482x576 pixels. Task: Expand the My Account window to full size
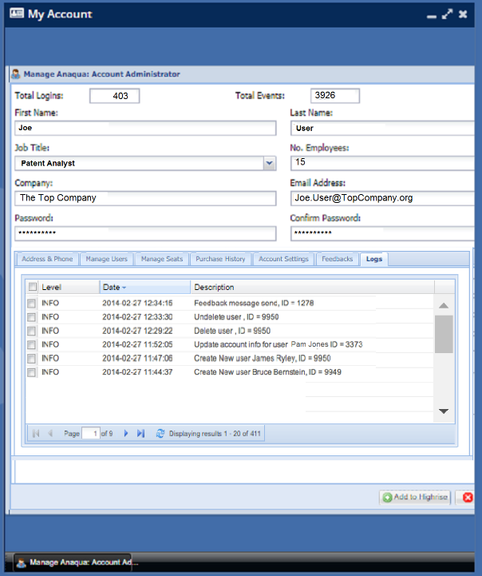point(447,14)
